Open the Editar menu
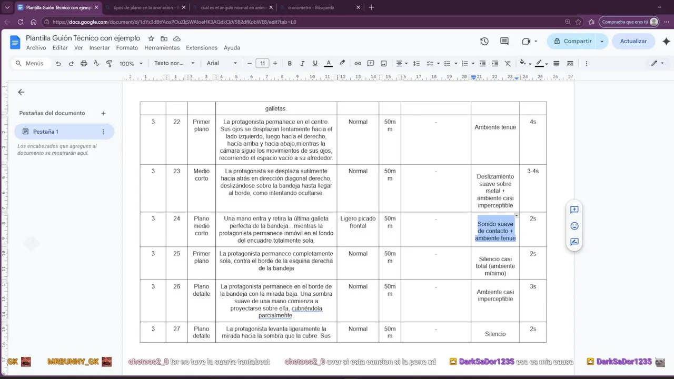This screenshot has width=674, height=379. coord(60,48)
